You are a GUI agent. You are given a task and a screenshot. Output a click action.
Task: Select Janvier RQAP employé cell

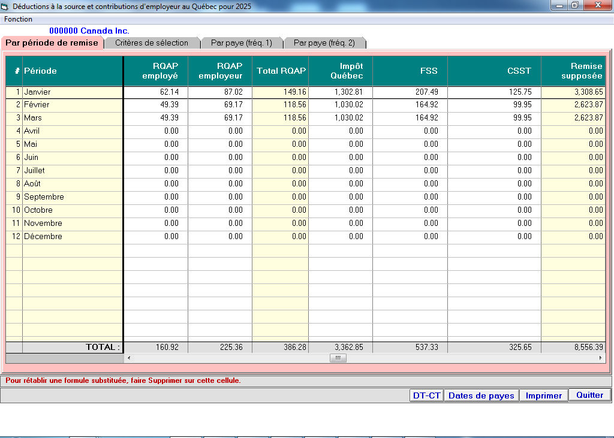[156, 92]
